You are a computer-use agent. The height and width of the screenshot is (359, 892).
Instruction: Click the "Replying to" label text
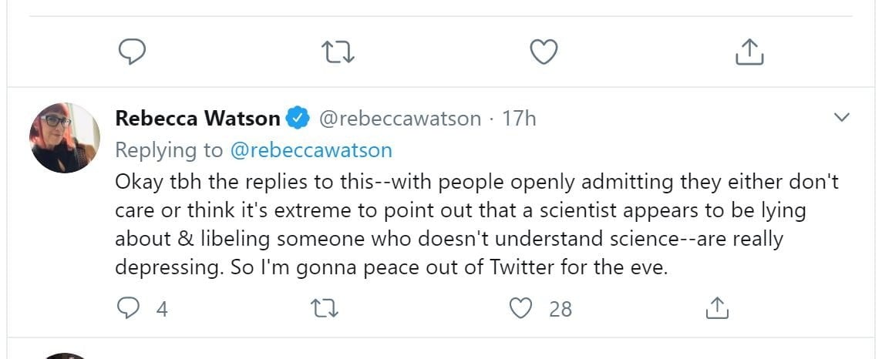(169, 149)
